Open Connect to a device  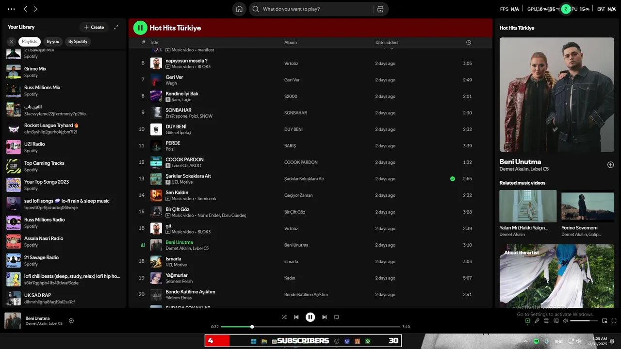click(556, 320)
